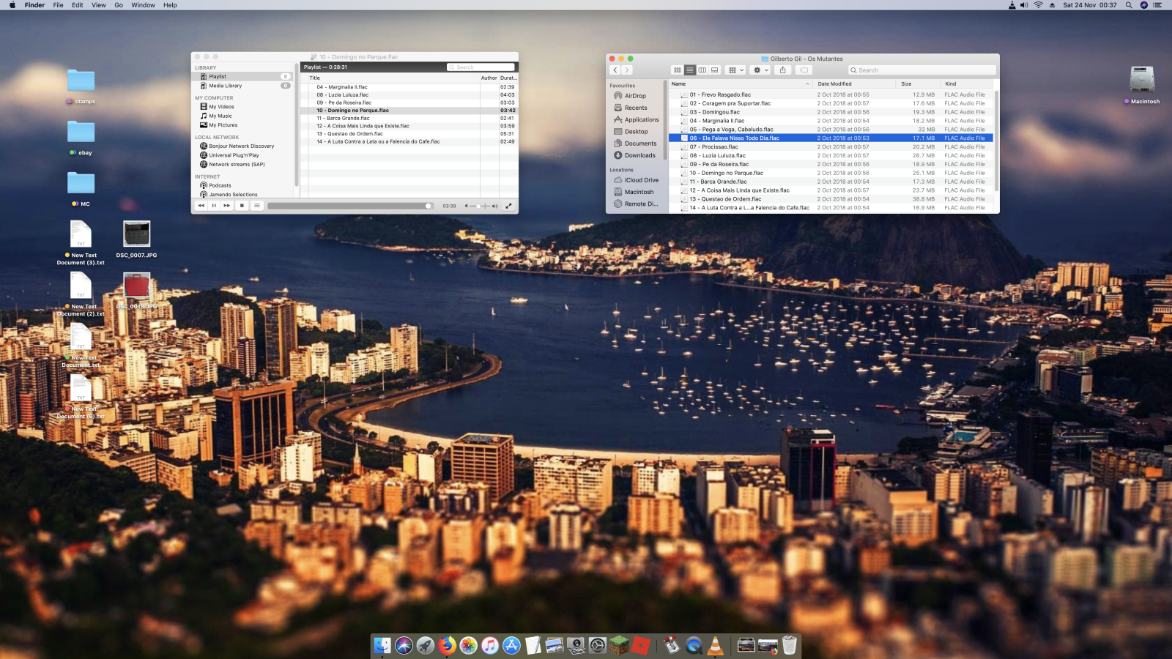This screenshot has width=1172, height=659.
Task: Open the Edit menu in menu bar
Action: (77, 5)
